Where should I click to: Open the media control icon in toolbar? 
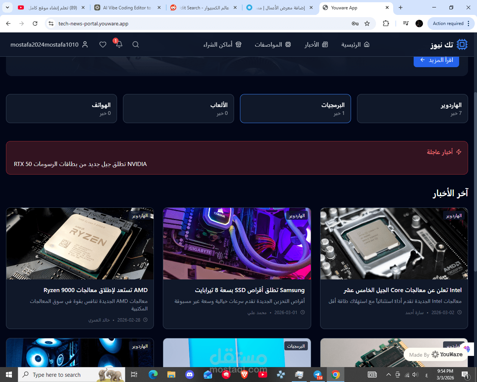tap(406, 24)
